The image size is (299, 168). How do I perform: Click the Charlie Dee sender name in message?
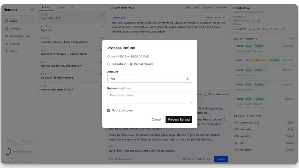click(x=118, y=18)
